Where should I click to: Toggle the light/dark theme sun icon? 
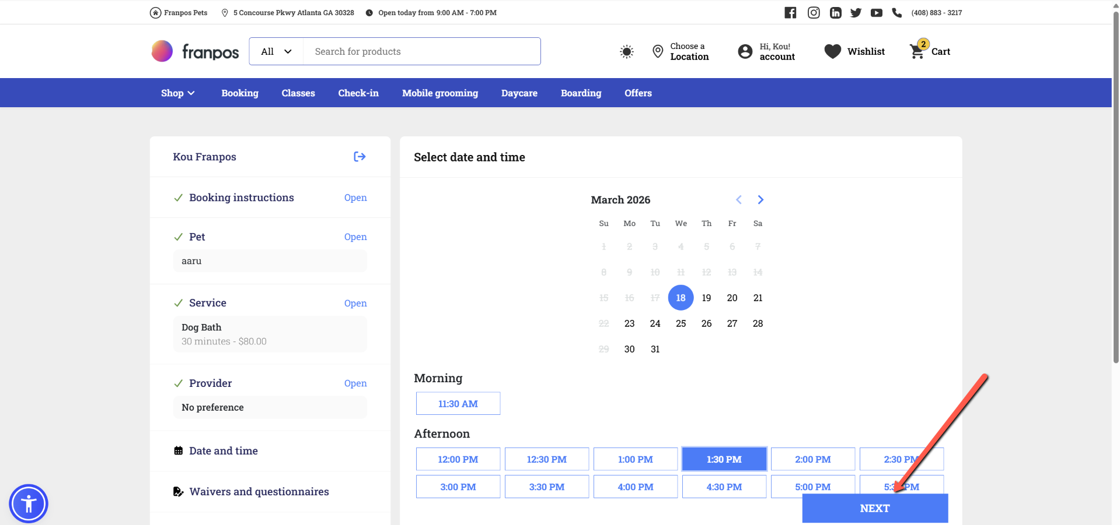(x=626, y=52)
